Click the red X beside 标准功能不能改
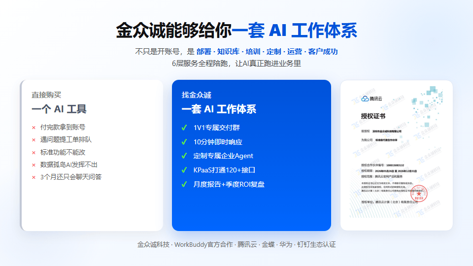 pyautogui.click(x=34, y=153)
